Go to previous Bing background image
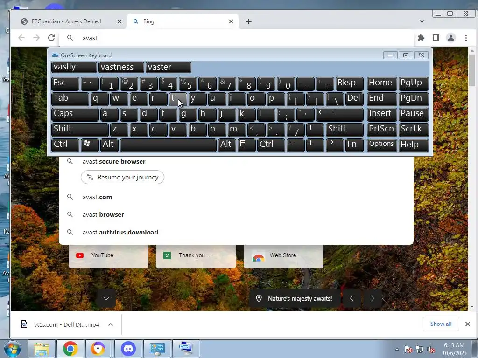This screenshot has height=358, width=478. click(x=352, y=299)
